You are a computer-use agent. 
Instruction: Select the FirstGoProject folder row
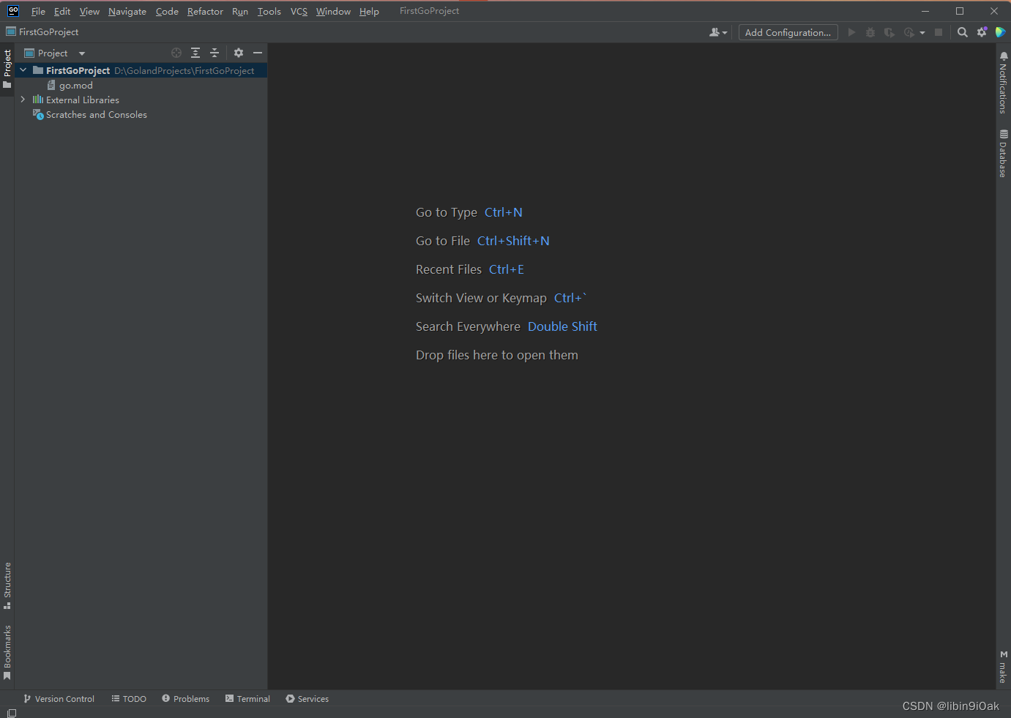(x=141, y=70)
